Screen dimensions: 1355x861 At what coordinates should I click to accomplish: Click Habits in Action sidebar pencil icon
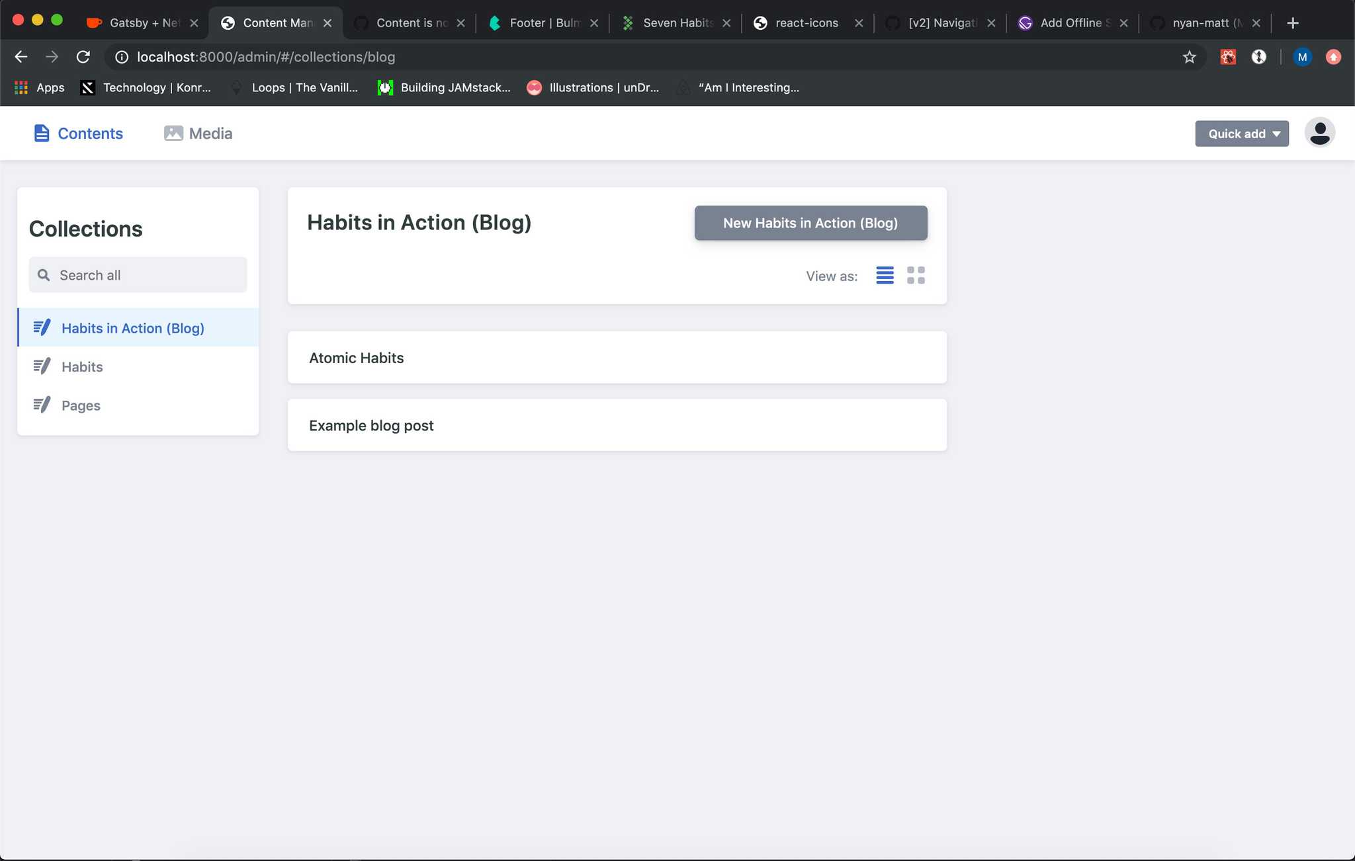tap(42, 327)
